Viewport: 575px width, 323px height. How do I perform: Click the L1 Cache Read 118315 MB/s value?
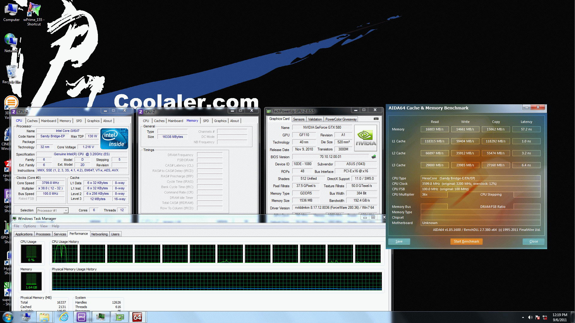pyautogui.click(x=435, y=141)
